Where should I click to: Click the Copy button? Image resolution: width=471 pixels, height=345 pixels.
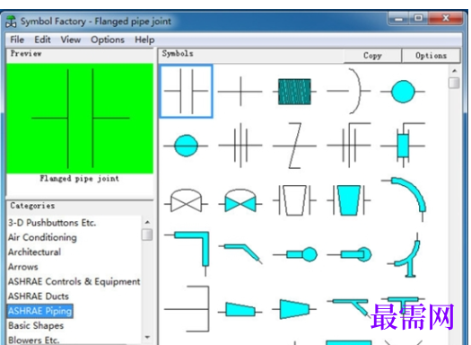point(372,56)
